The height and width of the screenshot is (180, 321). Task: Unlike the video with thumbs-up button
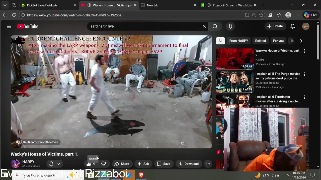(x=91, y=164)
